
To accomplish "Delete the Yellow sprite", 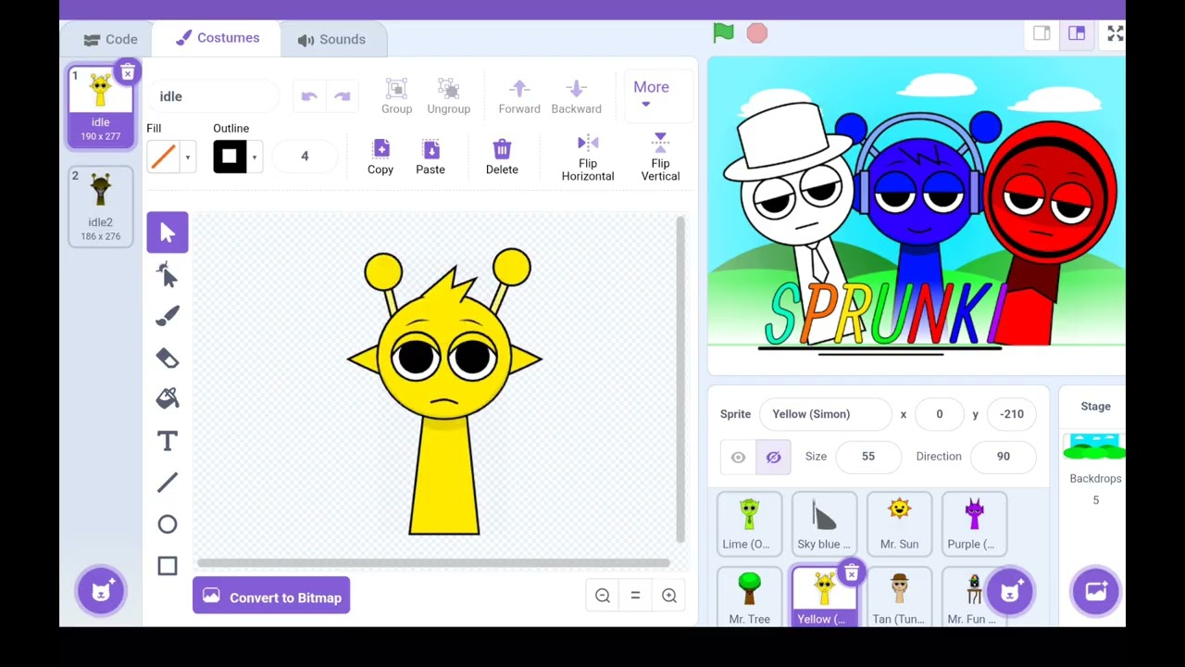I will [x=851, y=573].
